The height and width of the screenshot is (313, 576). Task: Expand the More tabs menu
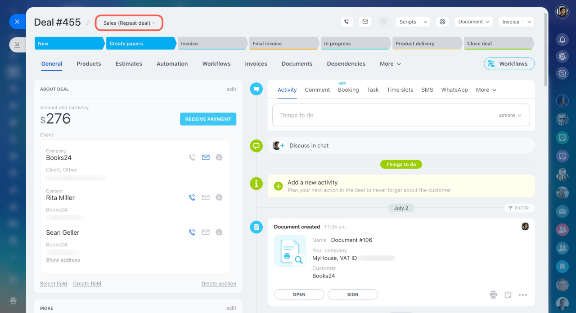(x=390, y=64)
